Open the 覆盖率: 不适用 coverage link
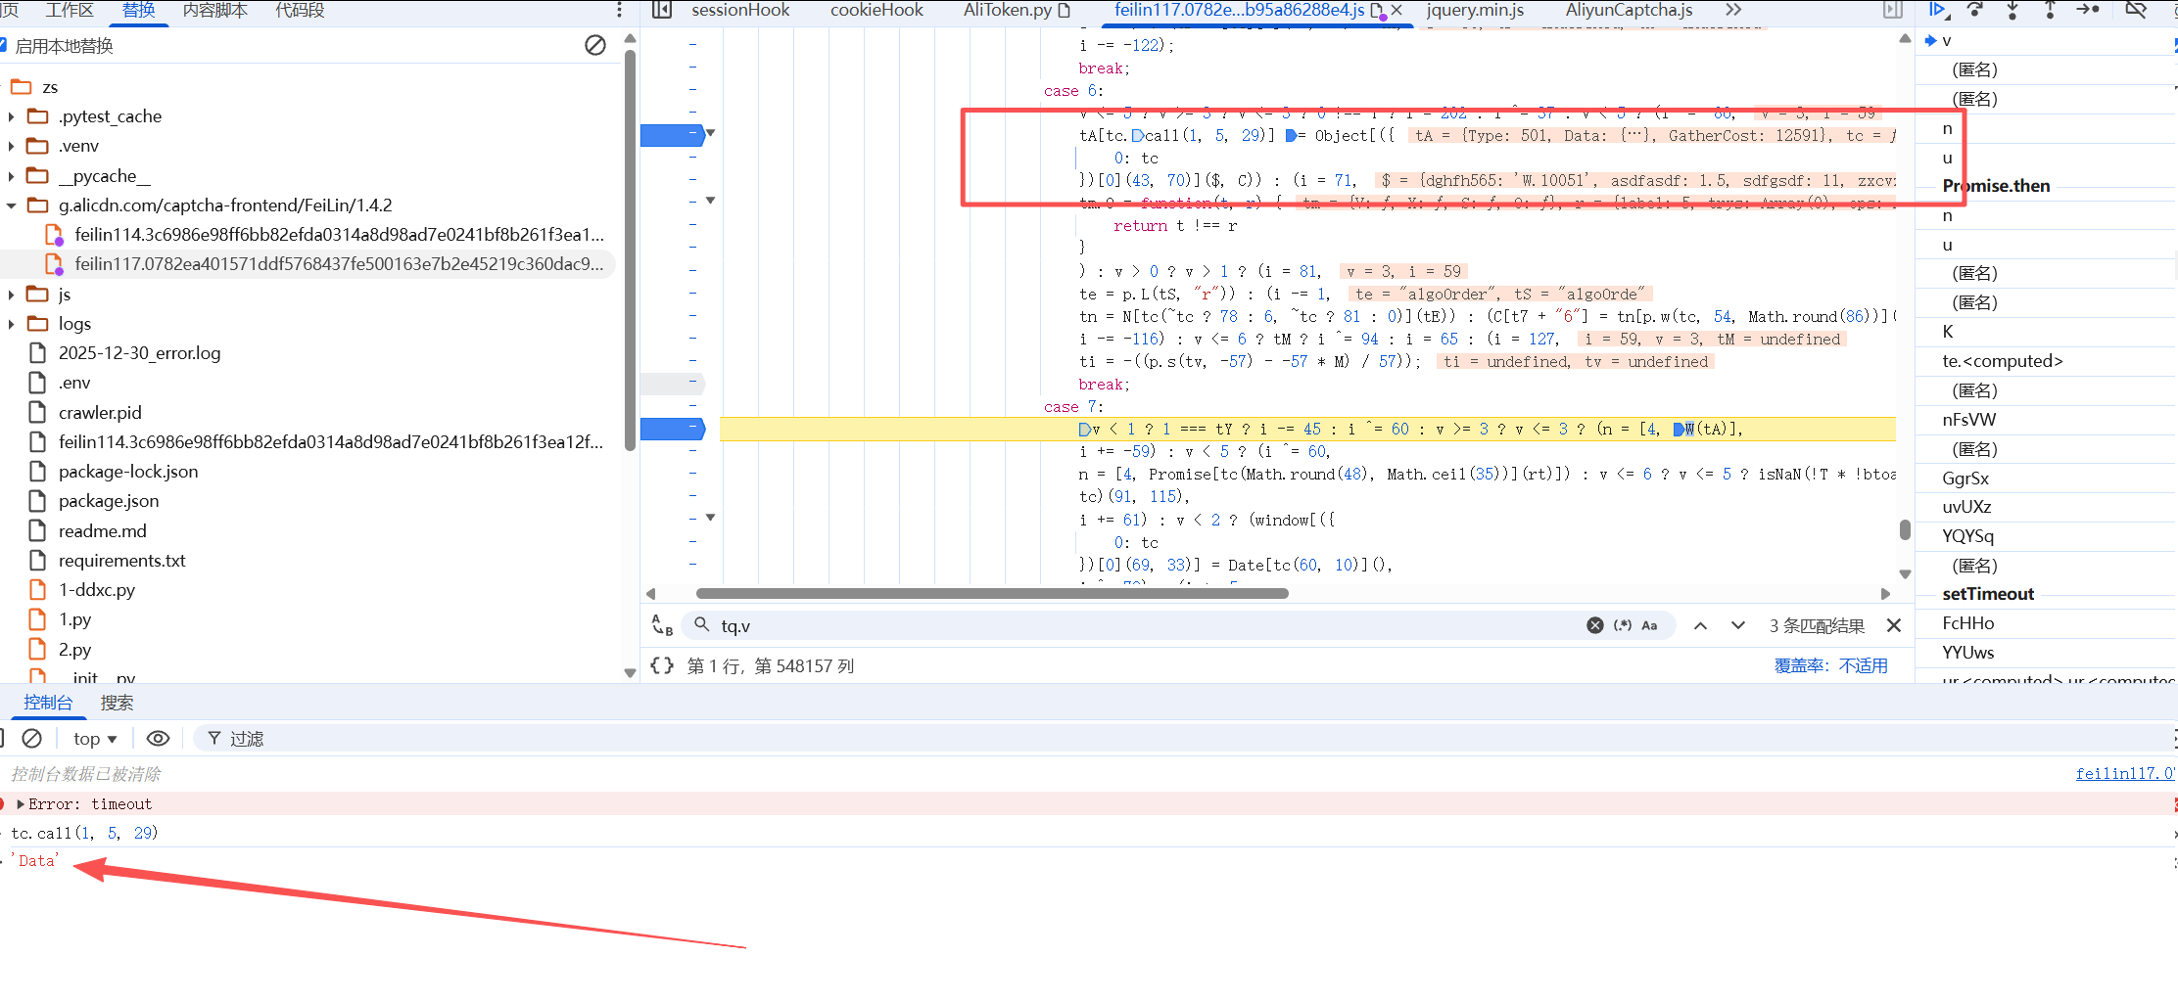Screen dimensions: 2178x1003 (1831, 665)
